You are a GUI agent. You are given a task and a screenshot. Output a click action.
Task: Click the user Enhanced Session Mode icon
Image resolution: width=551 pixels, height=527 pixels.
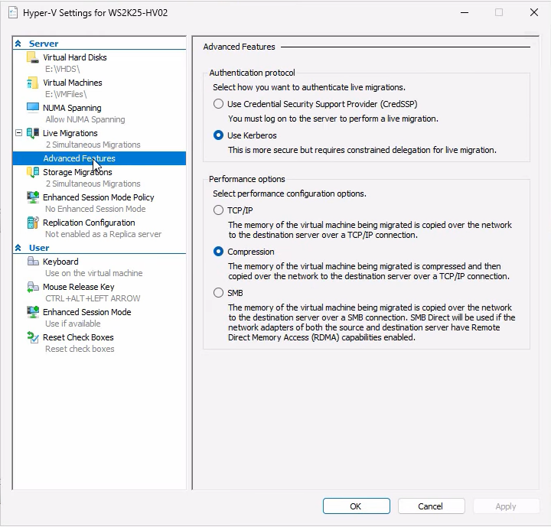pyautogui.click(x=33, y=312)
